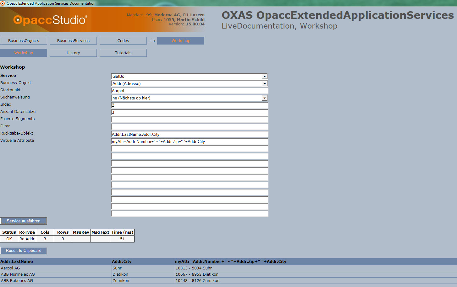Click the Virtuelle Attribute label

pos(17,141)
